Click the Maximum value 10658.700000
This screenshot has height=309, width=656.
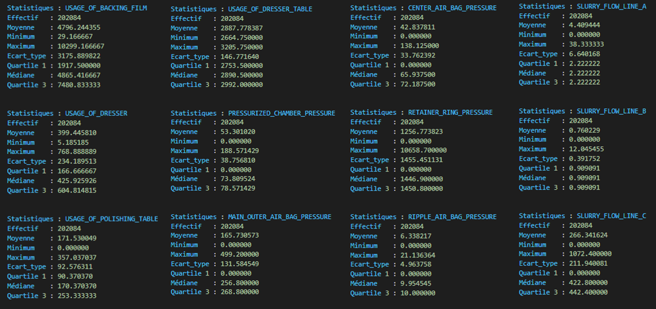click(422, 150)
